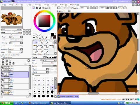140x105 pixels.
Task: Select the Binary pen tool
Action: pos(41,51)
